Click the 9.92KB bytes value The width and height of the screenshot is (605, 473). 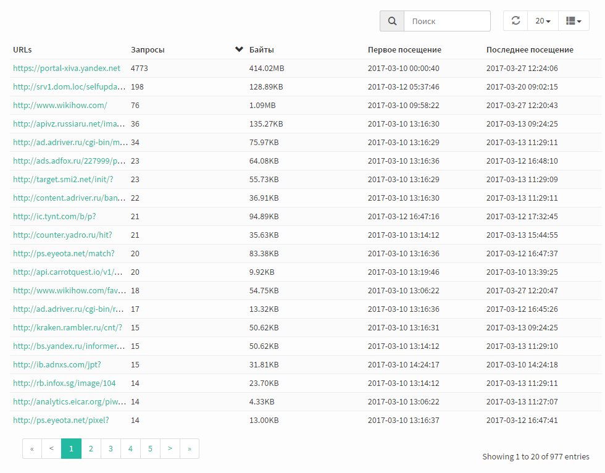[262, 272]
